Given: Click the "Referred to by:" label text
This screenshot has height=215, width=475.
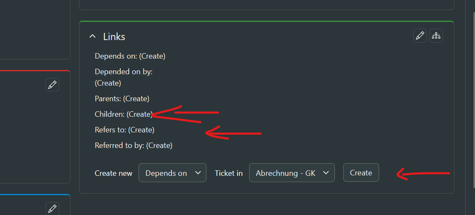Looking at the screenshot, I should point(119,145).
